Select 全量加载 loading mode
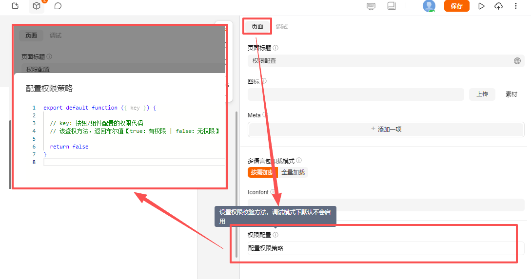The width and height of the screenshot is (531, 279). click(294, 172)
